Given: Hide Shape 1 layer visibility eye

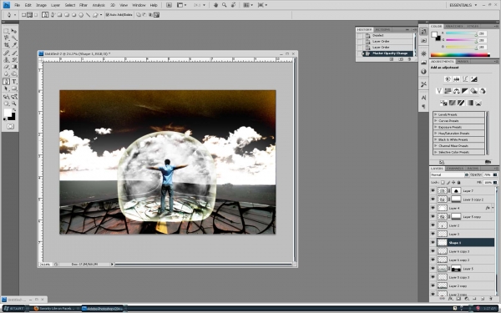Looking at the screenshot, I should tap(433, 242).
